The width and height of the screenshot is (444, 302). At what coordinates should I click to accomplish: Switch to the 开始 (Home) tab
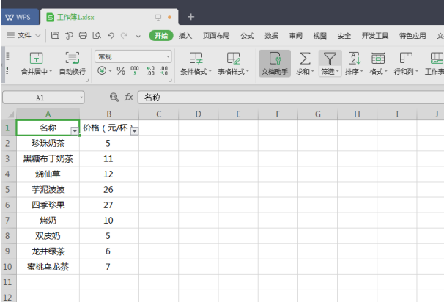(x=161, y=36)
